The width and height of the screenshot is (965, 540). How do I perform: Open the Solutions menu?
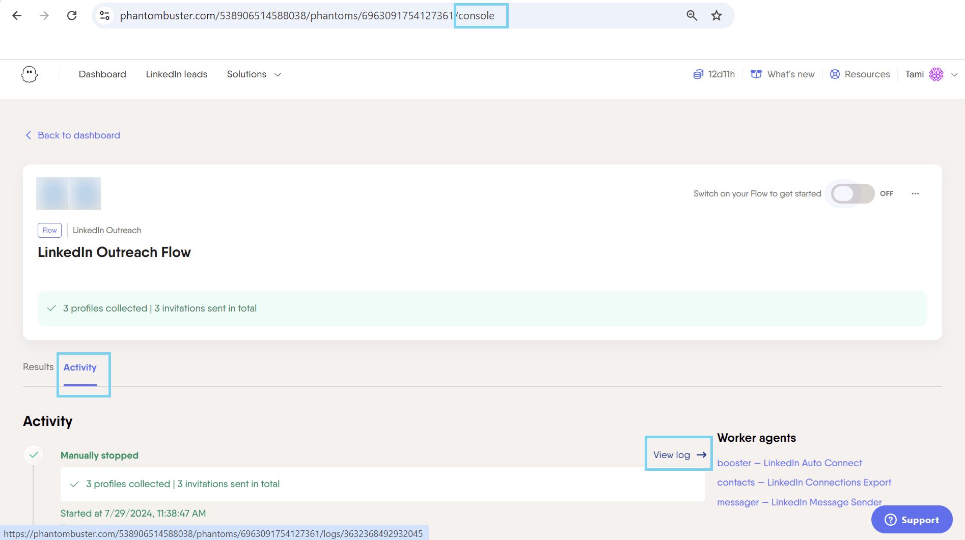click(x=246, y=74)
